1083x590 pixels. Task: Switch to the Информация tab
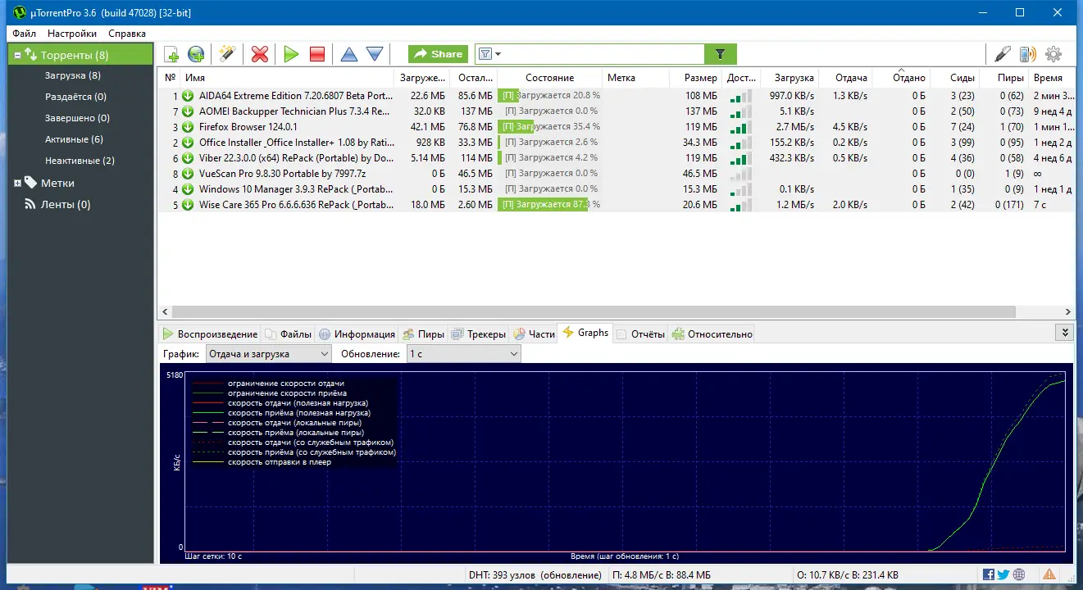pyautogui.click(x=357, y=334)
